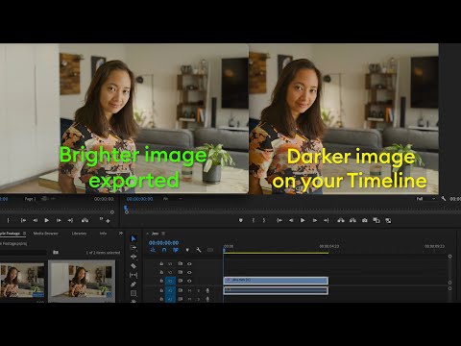Image resolution: width=461 pixels, height=346 pixels.
Task: Open the Jen sequence panel menu
Action: coord(163,234)
